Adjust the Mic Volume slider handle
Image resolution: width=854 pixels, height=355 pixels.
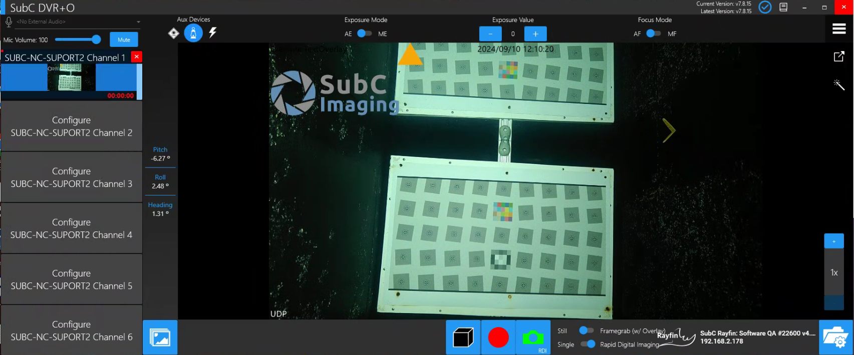pos(96,39)
